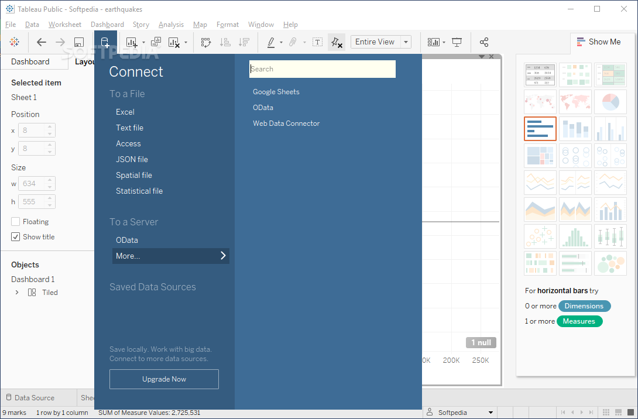This screenshot has width=638, height=419.
Task: Click the Show tabs icon in status bar
Action: 630,412
